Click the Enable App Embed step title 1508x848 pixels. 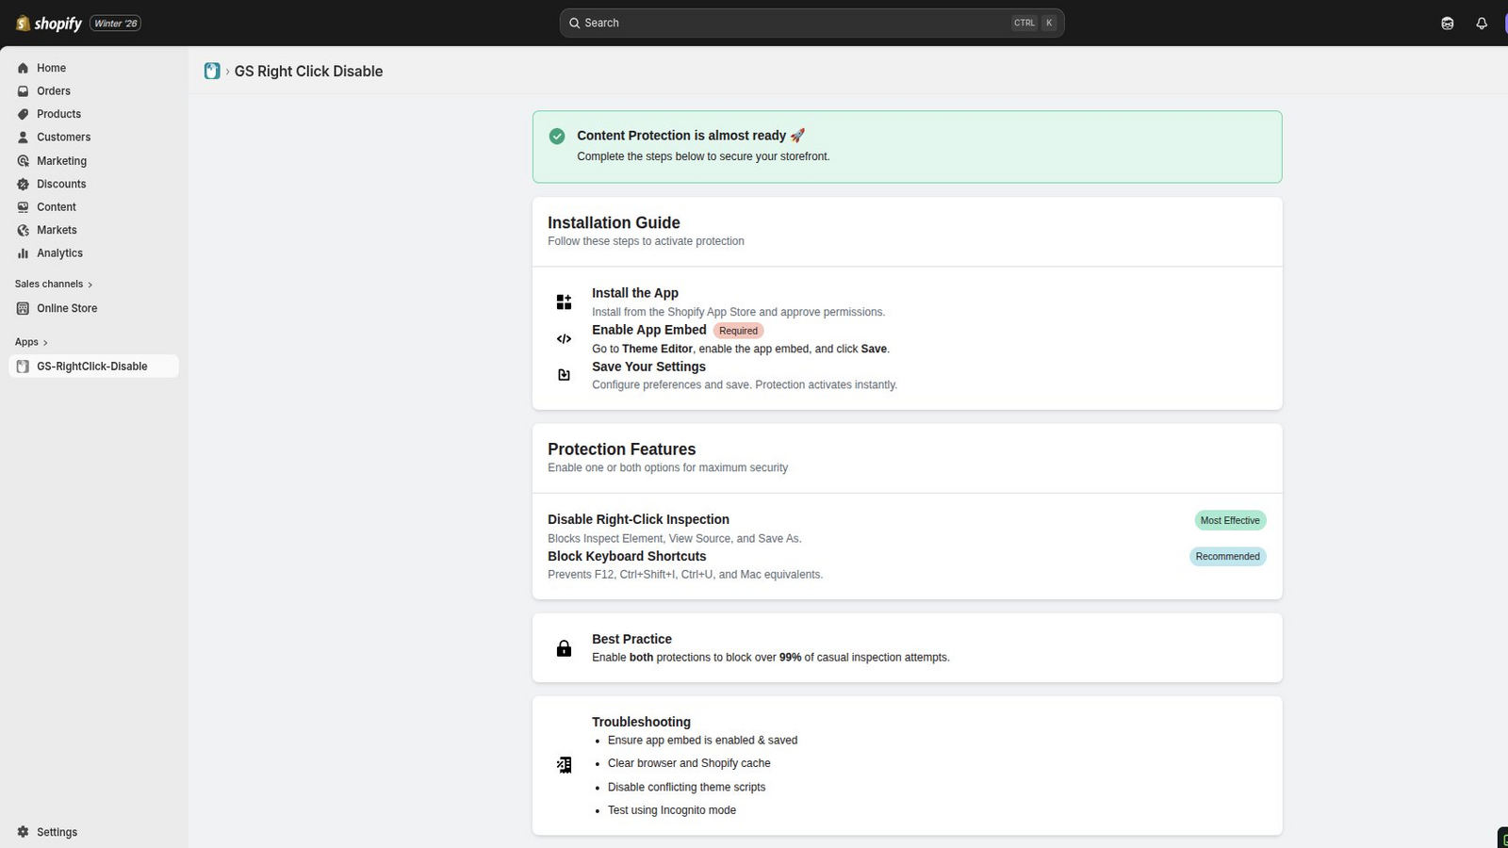(x=649, y=330)
